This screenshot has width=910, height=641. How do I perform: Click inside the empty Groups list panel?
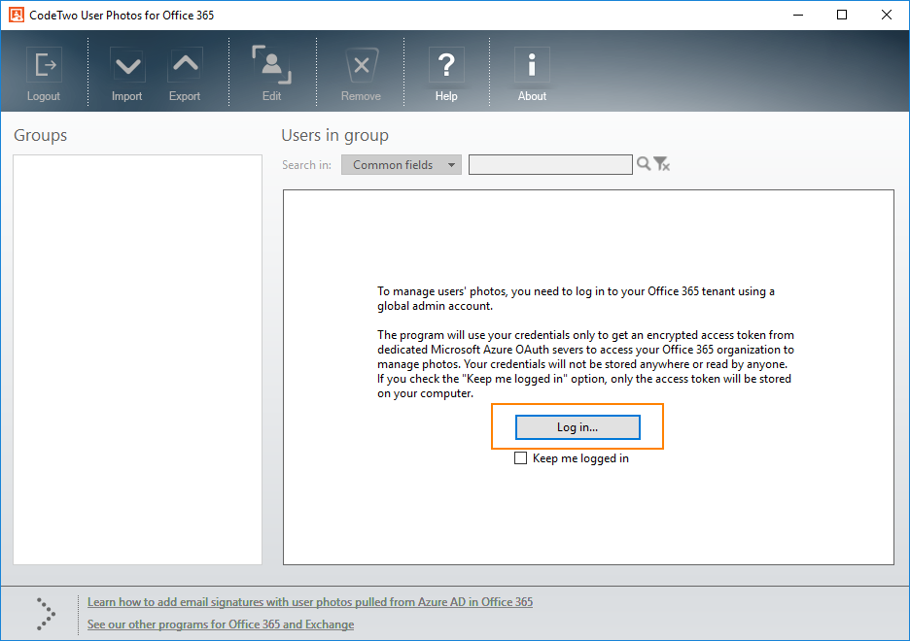pyautogui.click(x=137, y=359)
